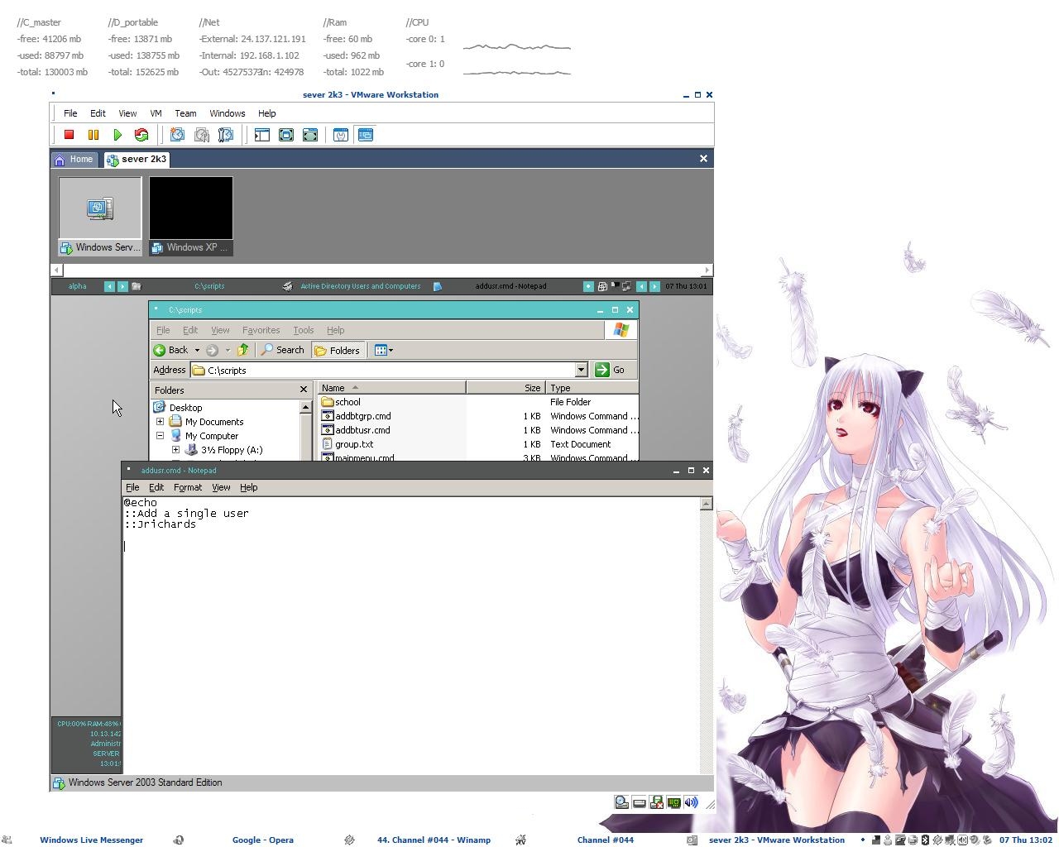The width and height of the screenshot is (1059, 847).
Task: Toggle console view icon in VMware toolbar
Action: click(365, 135)
